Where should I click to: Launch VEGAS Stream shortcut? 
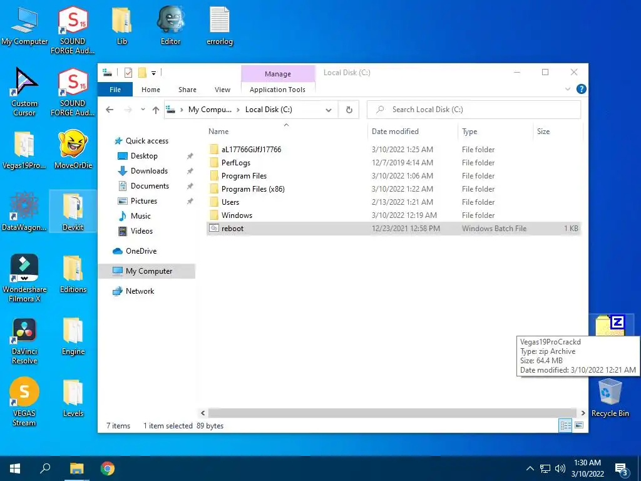coord(24,403)
